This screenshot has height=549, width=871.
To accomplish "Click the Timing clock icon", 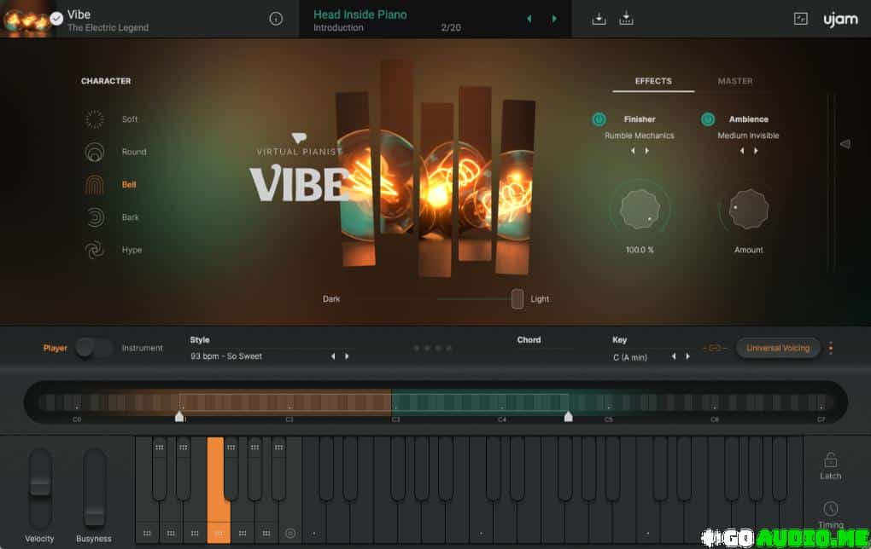I will 831,509.
